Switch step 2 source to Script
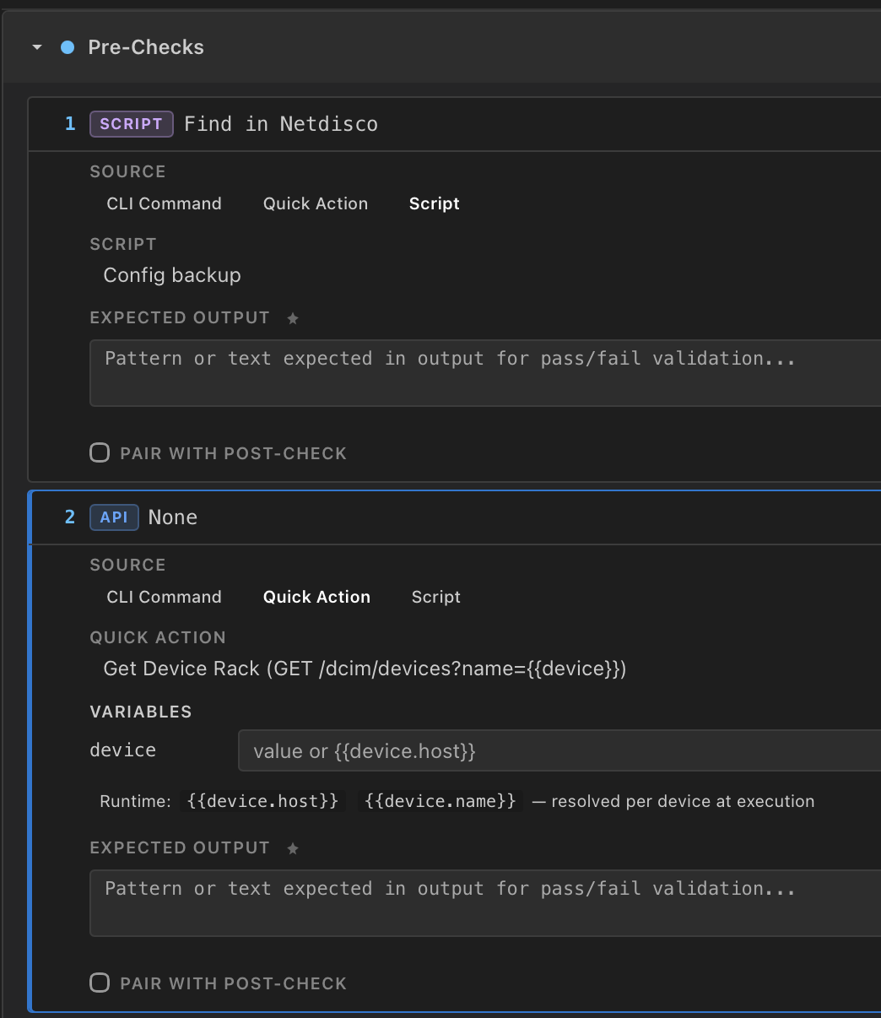881x1018 pixels. [435, 597]
